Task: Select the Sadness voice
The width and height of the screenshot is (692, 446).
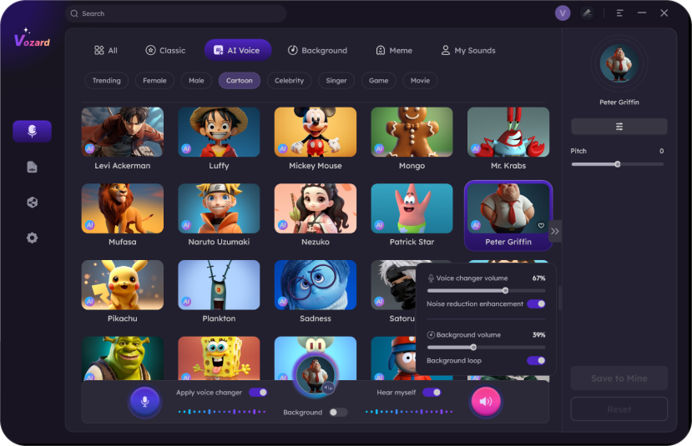Action: [x=315, y=291]
